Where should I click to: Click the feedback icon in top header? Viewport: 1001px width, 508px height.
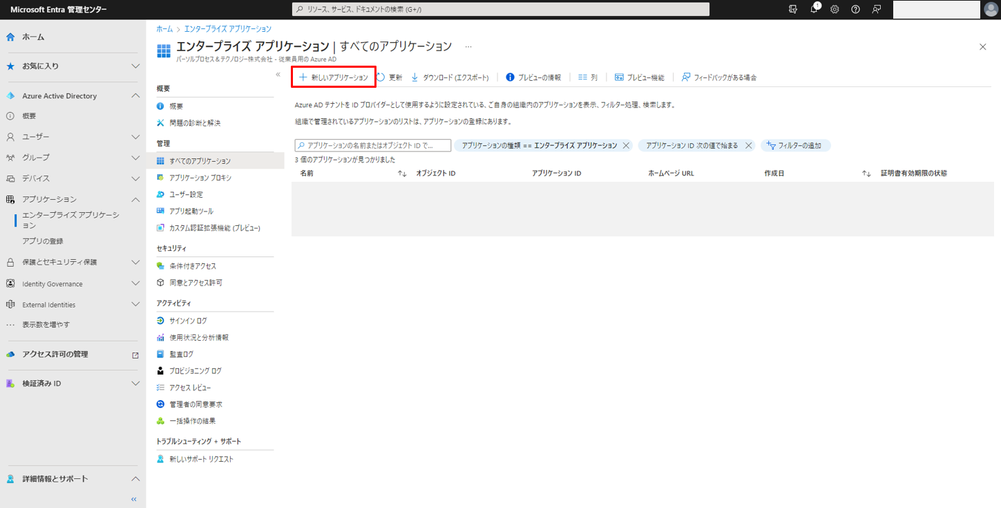[x=876, y=9]
